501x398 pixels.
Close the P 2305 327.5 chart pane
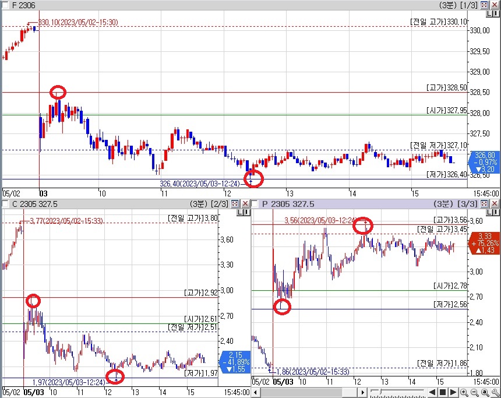tap(495, 203)
